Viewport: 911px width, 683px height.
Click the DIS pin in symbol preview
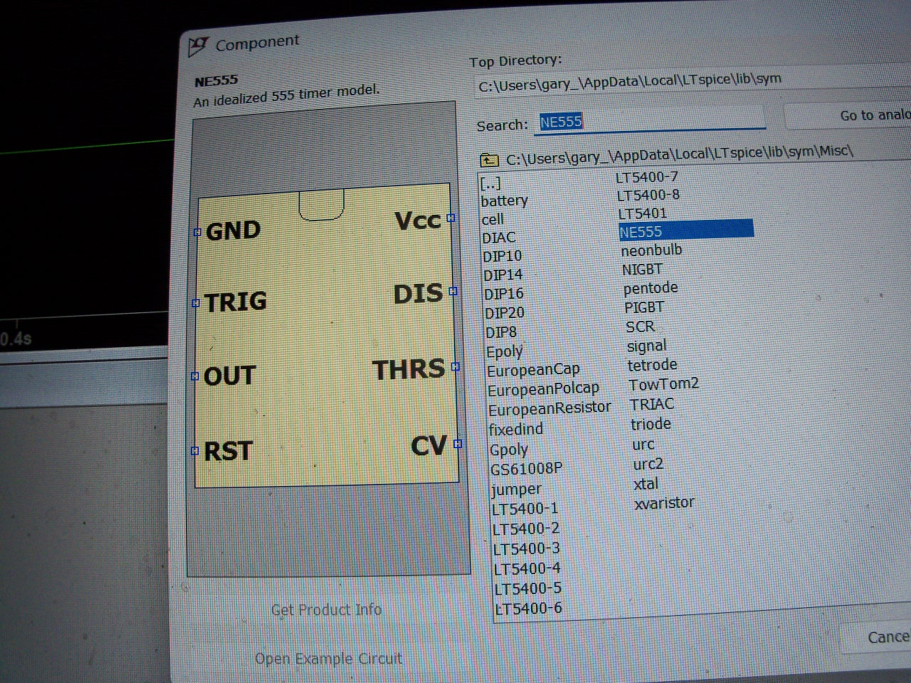point(453,291)
